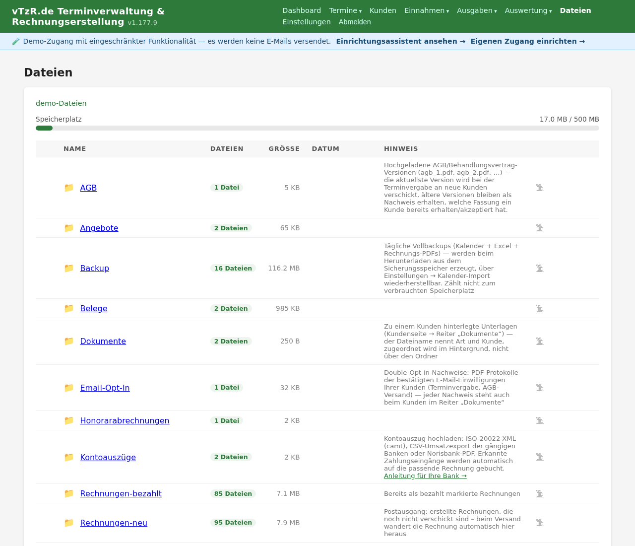Viewport: 635px width, 546px height.
Task: Open the Rechnungen-bezahlt folder
Action: [x=121, y=493]
